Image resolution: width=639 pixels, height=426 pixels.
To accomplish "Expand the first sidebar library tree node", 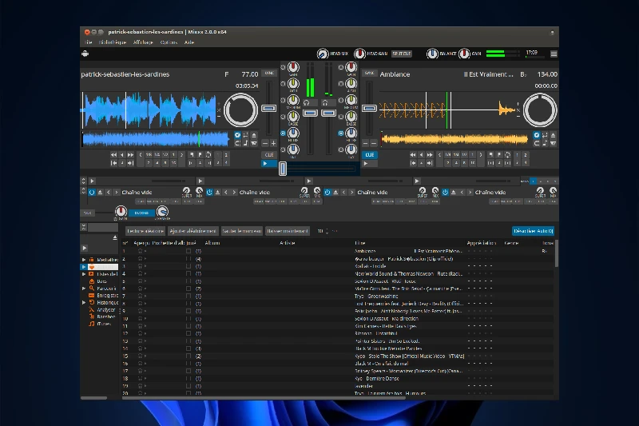I will [84, 260].
